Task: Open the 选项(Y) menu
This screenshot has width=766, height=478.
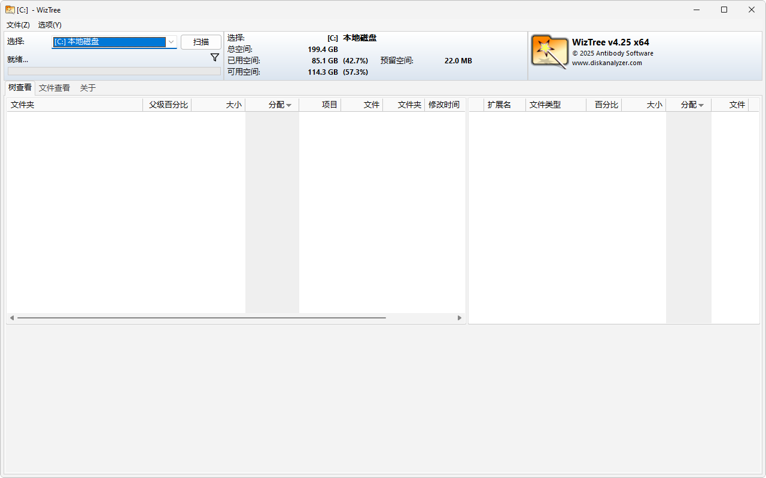Action: coord(50,25)
